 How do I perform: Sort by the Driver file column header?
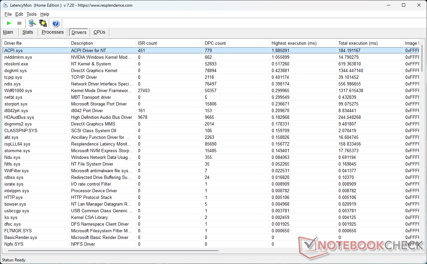click(36, 43)
